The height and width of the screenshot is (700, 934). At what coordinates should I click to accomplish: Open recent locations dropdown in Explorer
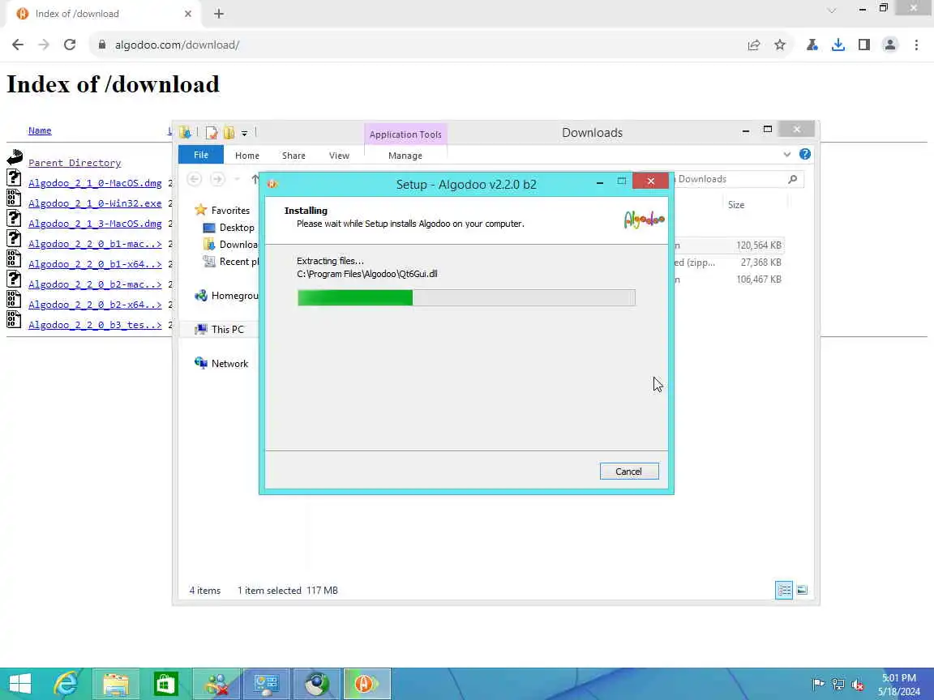coord(237,179)
